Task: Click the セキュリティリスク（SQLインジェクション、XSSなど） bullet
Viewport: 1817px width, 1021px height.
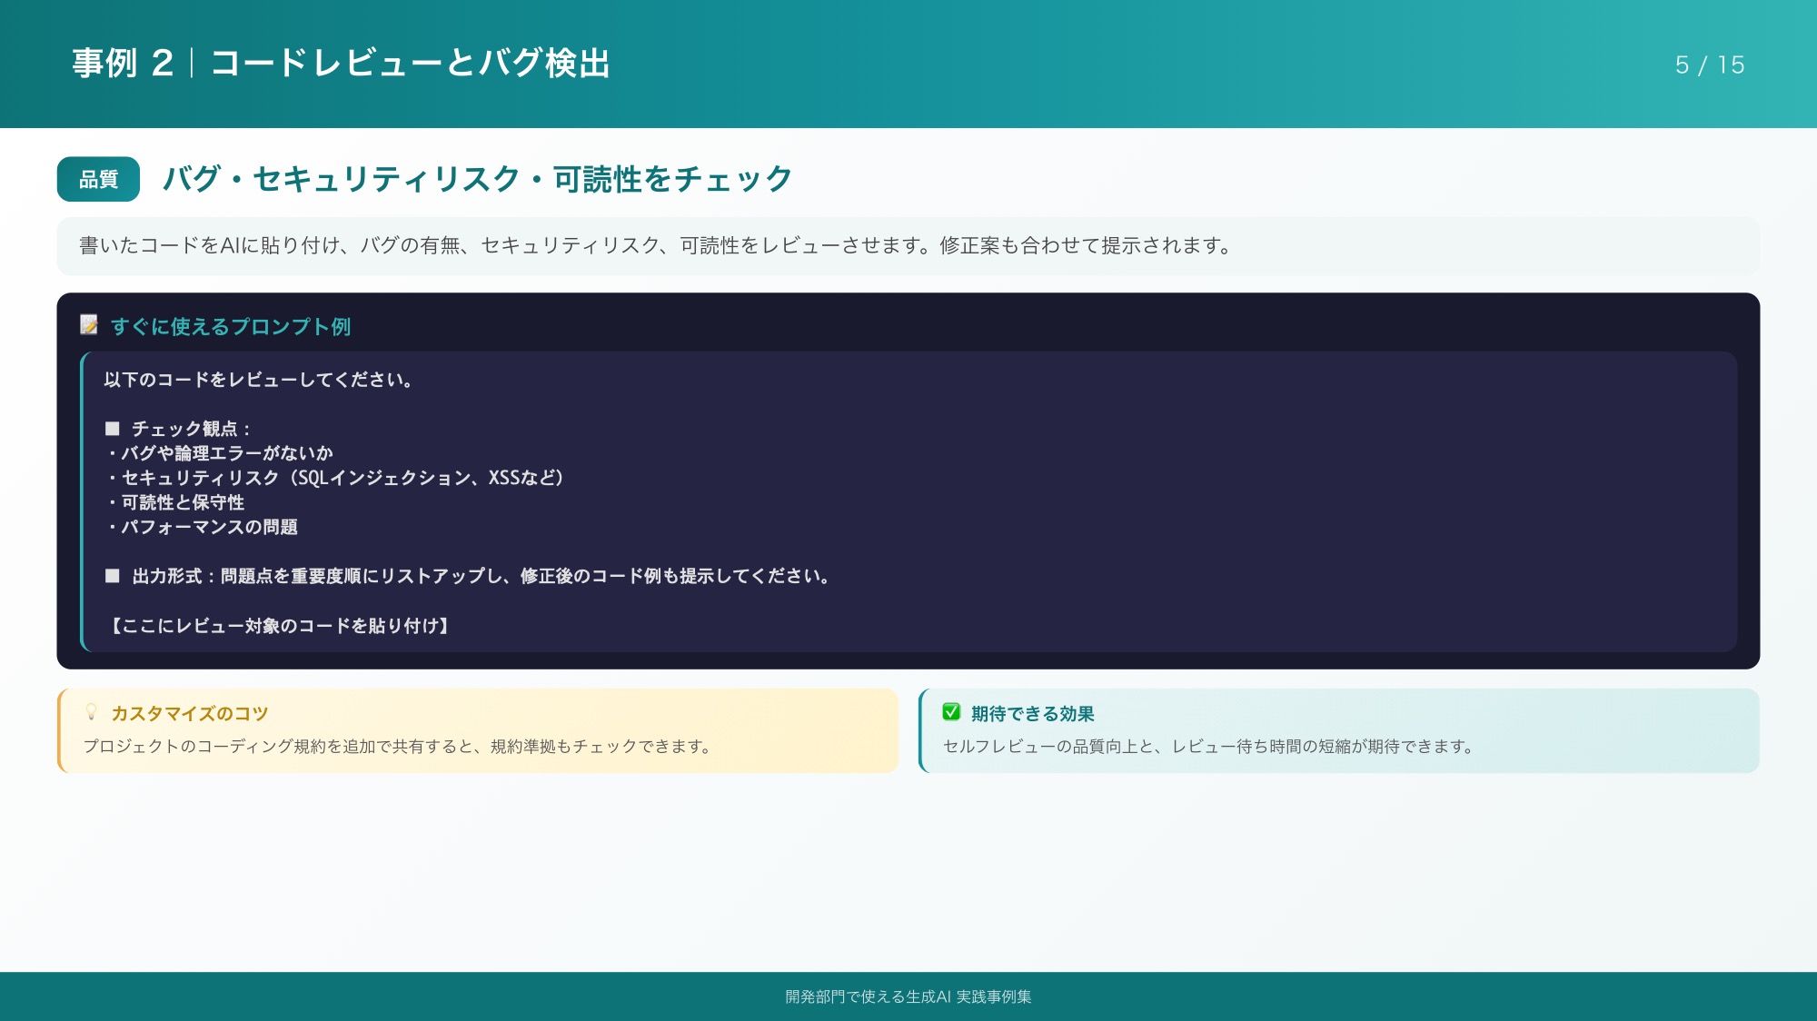Action: coord(334,478)
